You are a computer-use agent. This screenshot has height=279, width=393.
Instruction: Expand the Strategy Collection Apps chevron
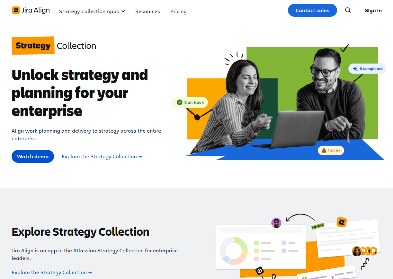[123, 11]
